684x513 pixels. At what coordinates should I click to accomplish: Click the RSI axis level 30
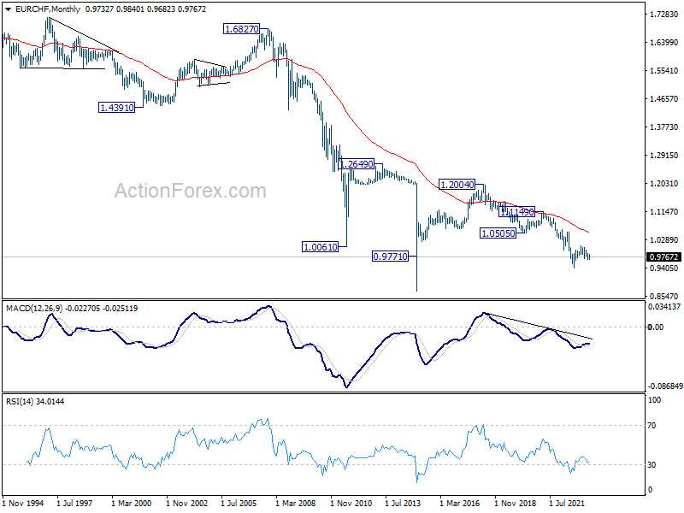point(652,465)
